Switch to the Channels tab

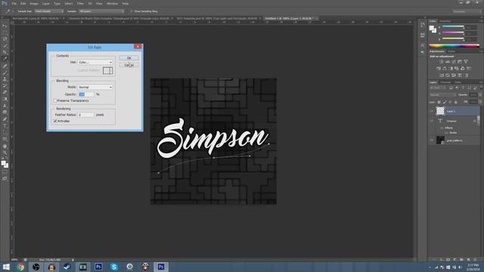(445, 82)
